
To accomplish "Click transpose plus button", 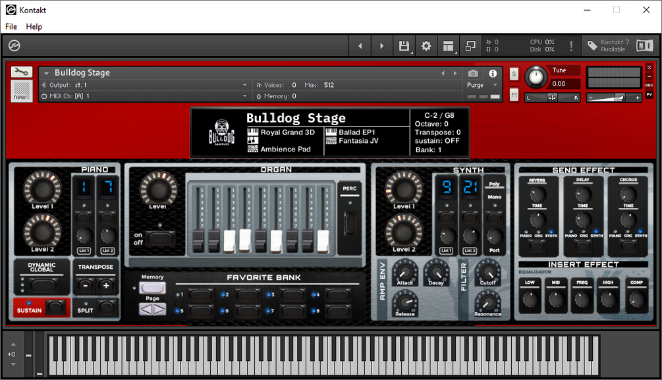I will point(106,286).
